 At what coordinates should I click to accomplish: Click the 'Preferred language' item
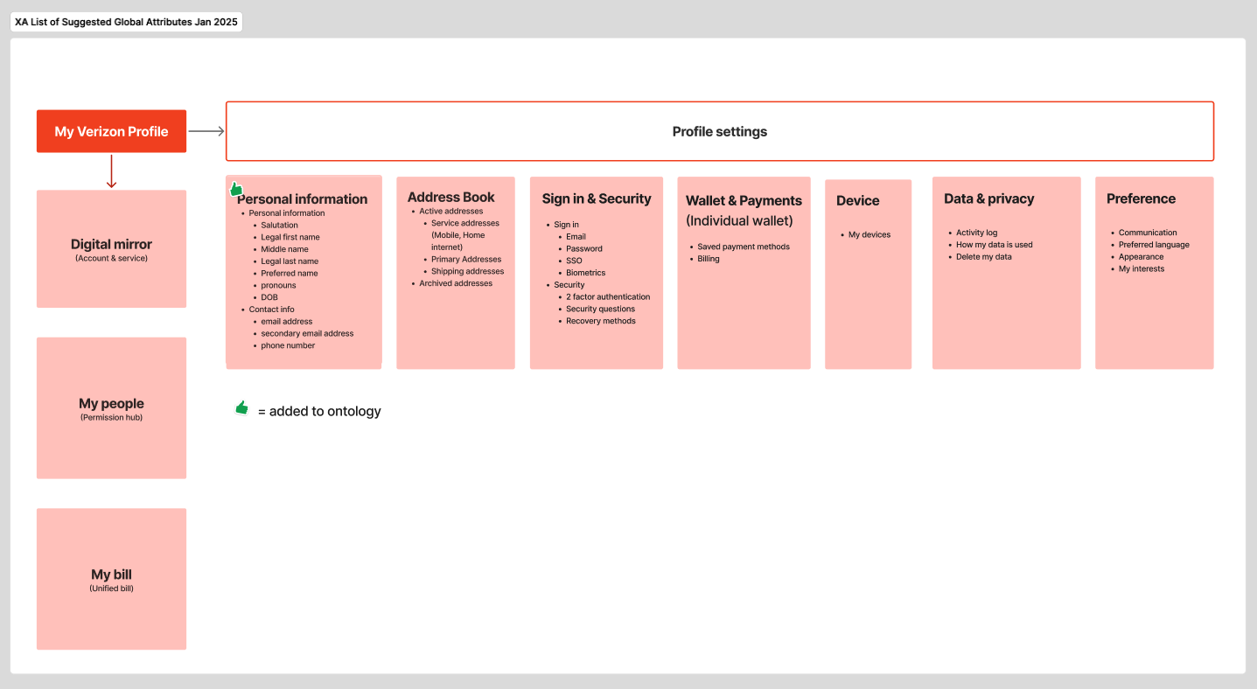pyautogui.click(x=1154, y=245)
